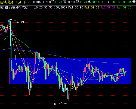Viewport: 136px width, 109px height.
Task: Select the white MA1:38.98 label
Action: [76, 7]
